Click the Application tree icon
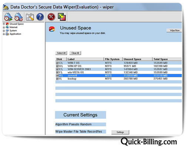 point(7,34)
